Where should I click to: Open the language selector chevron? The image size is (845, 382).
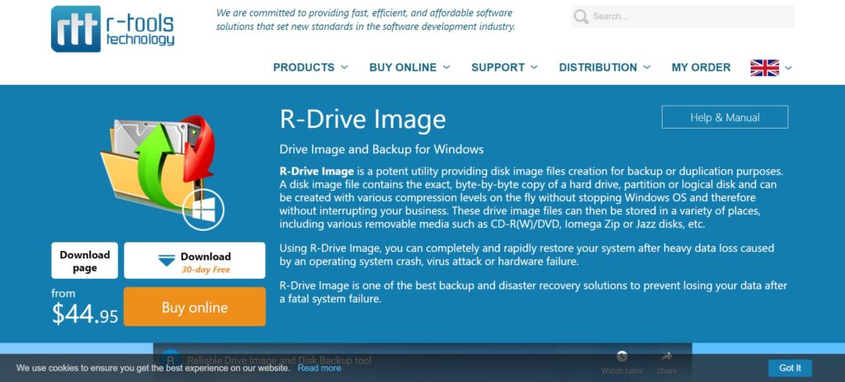pos(788,68)
